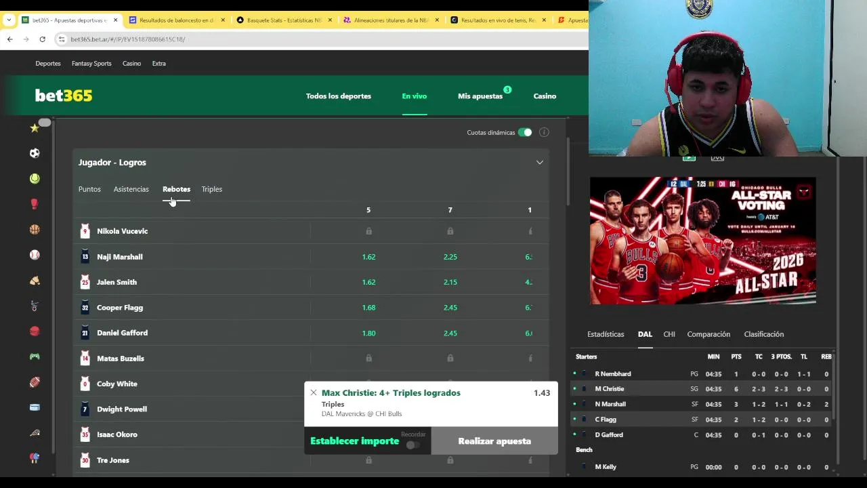Select the American football sport icon
Viewport: 867px width, 488px height.
35,382
